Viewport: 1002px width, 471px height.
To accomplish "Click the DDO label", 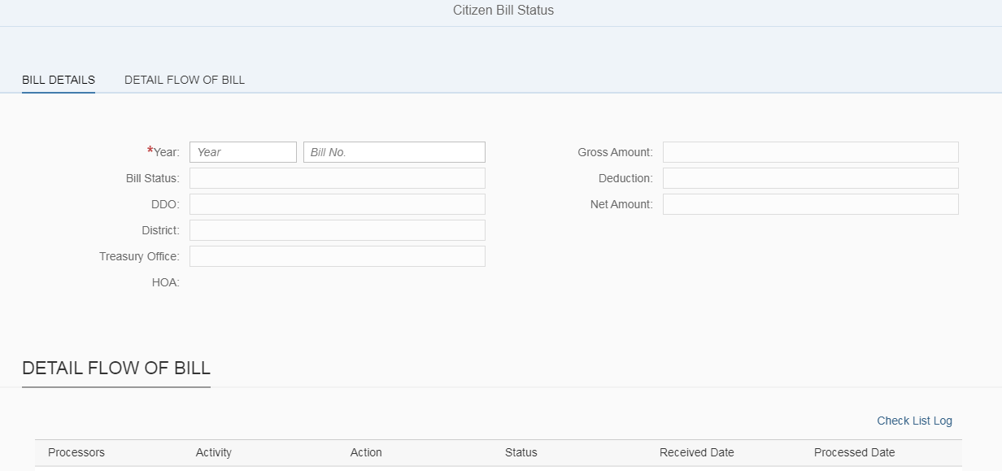I will 165,204.
